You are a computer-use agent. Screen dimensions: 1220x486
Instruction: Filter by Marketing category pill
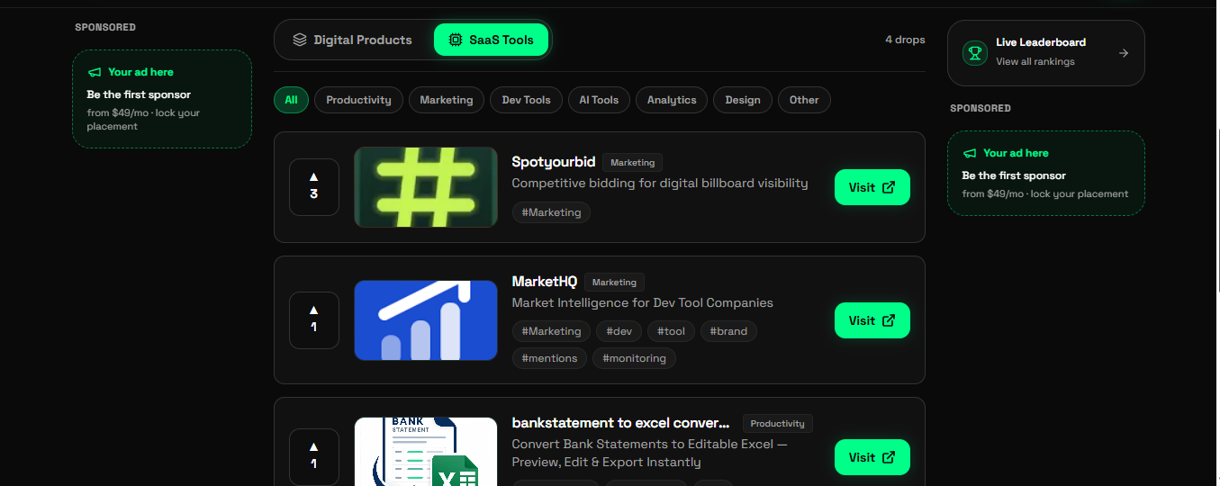pyautogui.click(x=447, y=100)
